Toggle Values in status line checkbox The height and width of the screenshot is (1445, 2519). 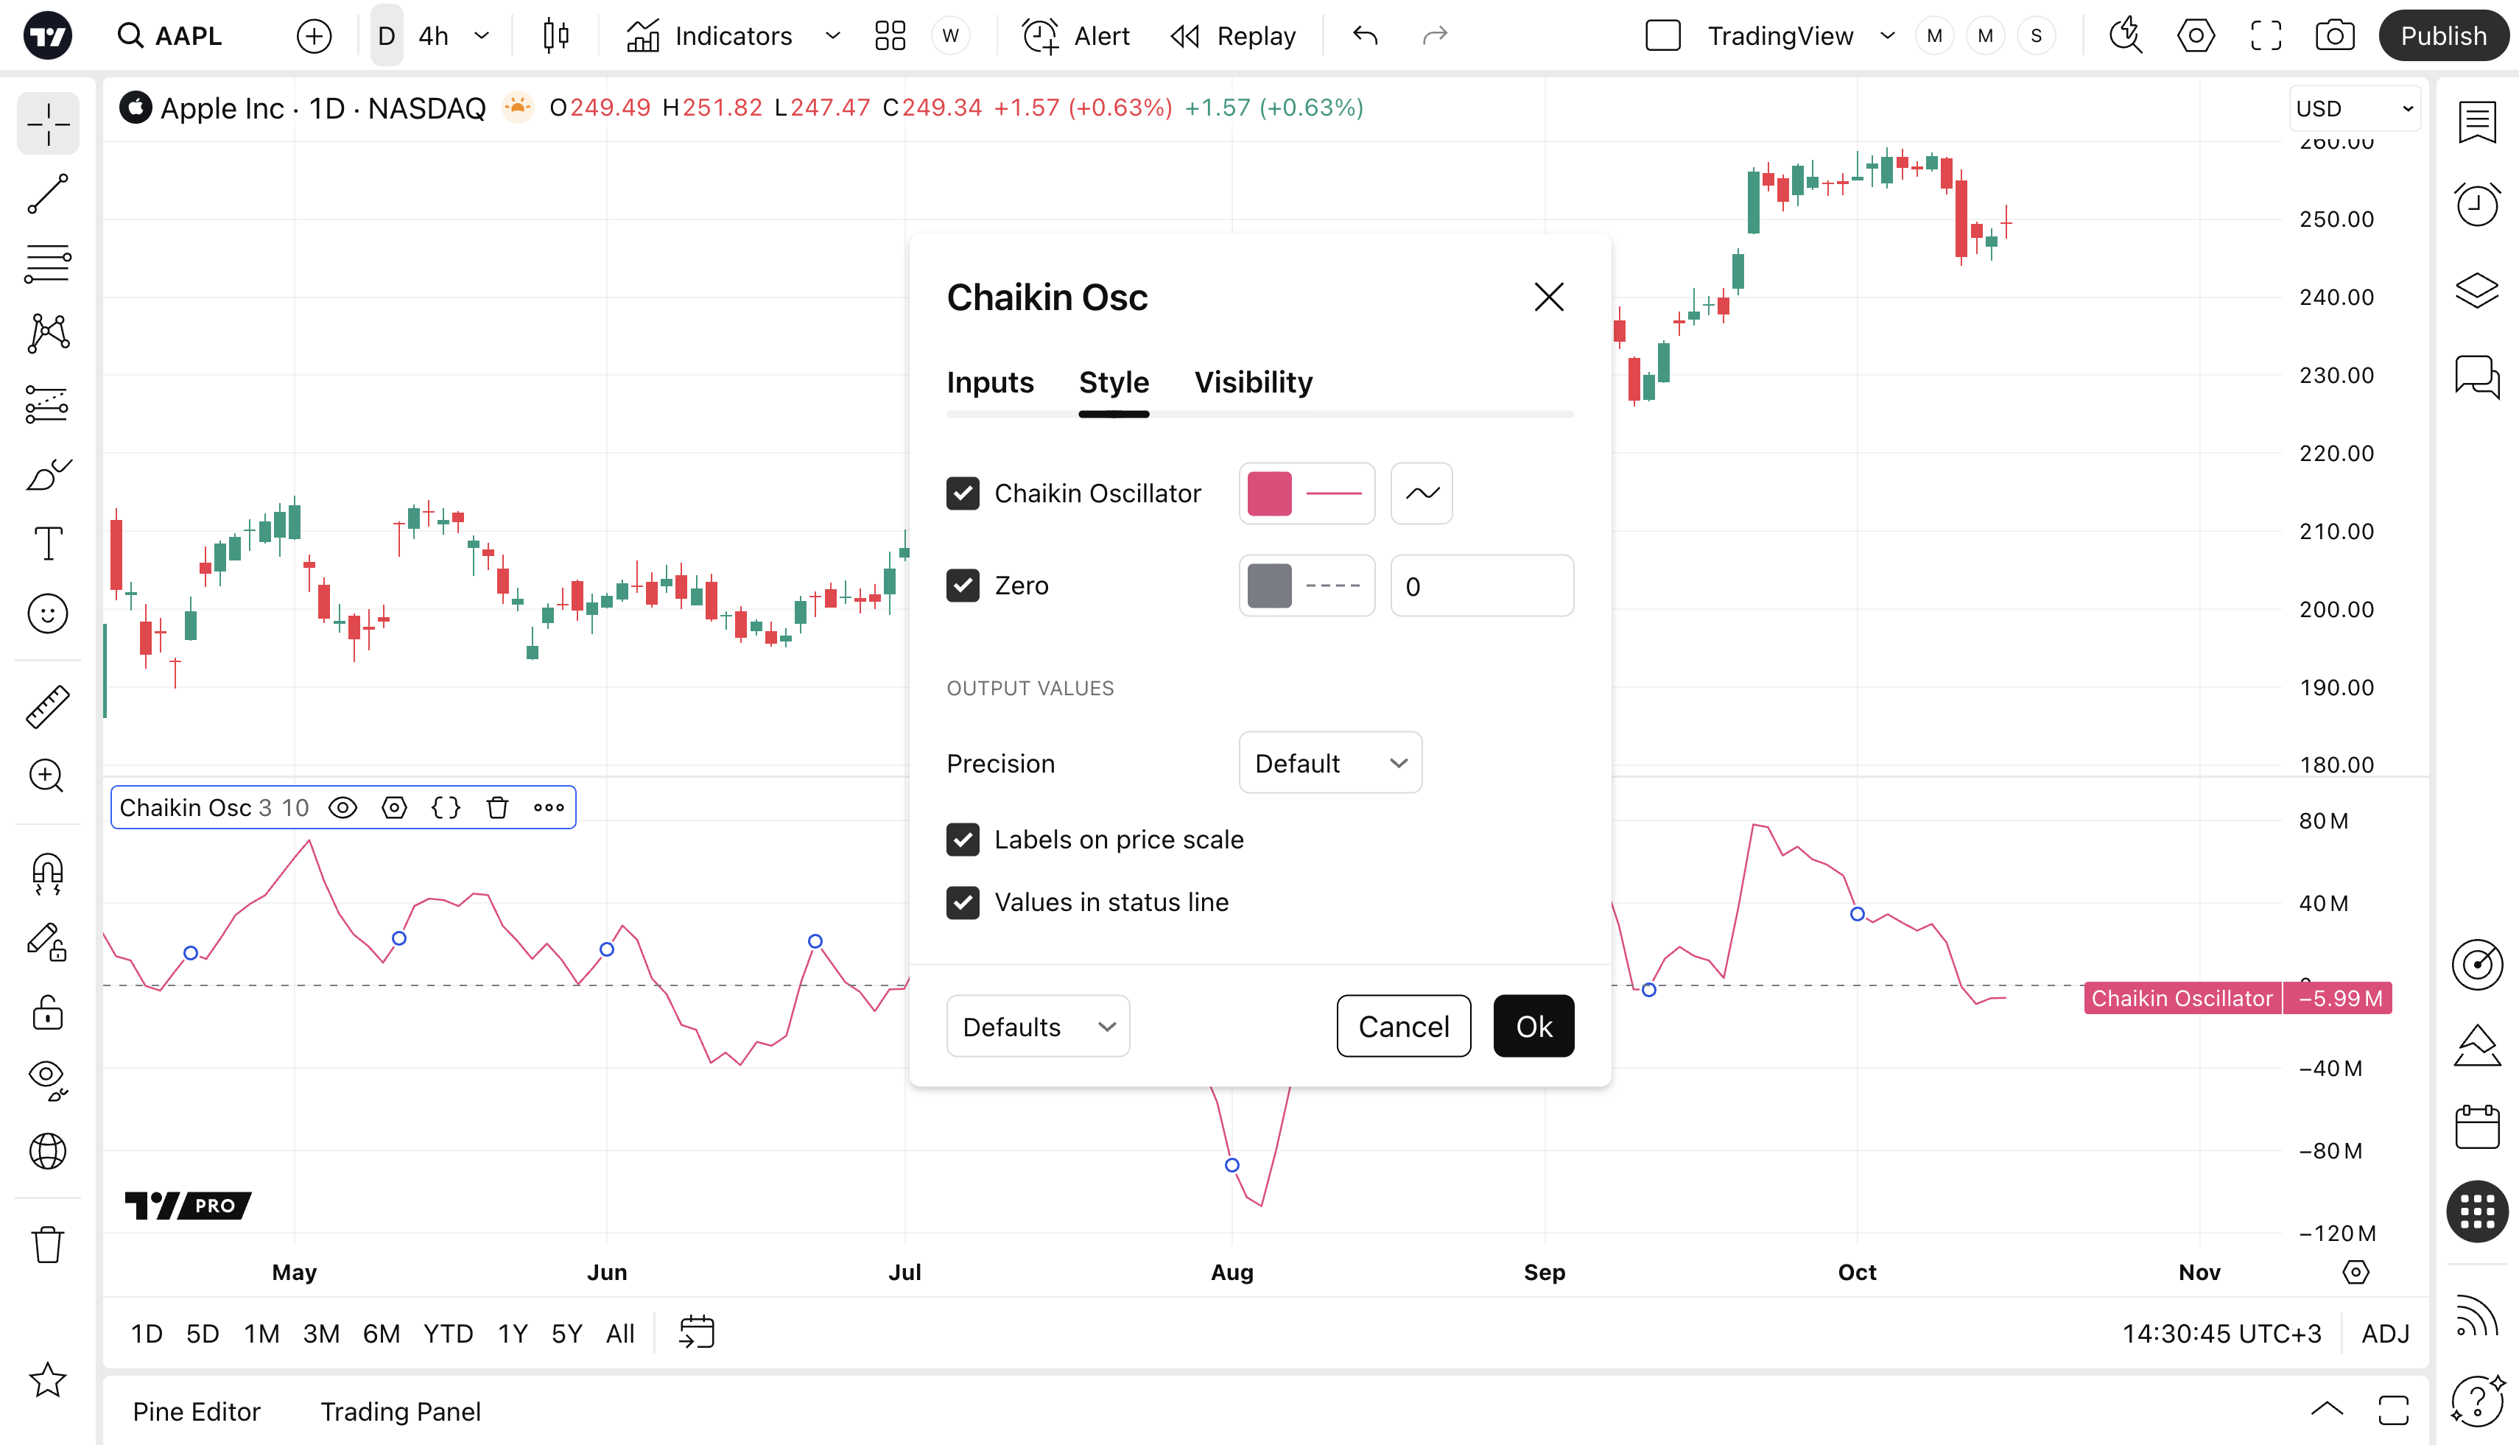click(962, 902)
